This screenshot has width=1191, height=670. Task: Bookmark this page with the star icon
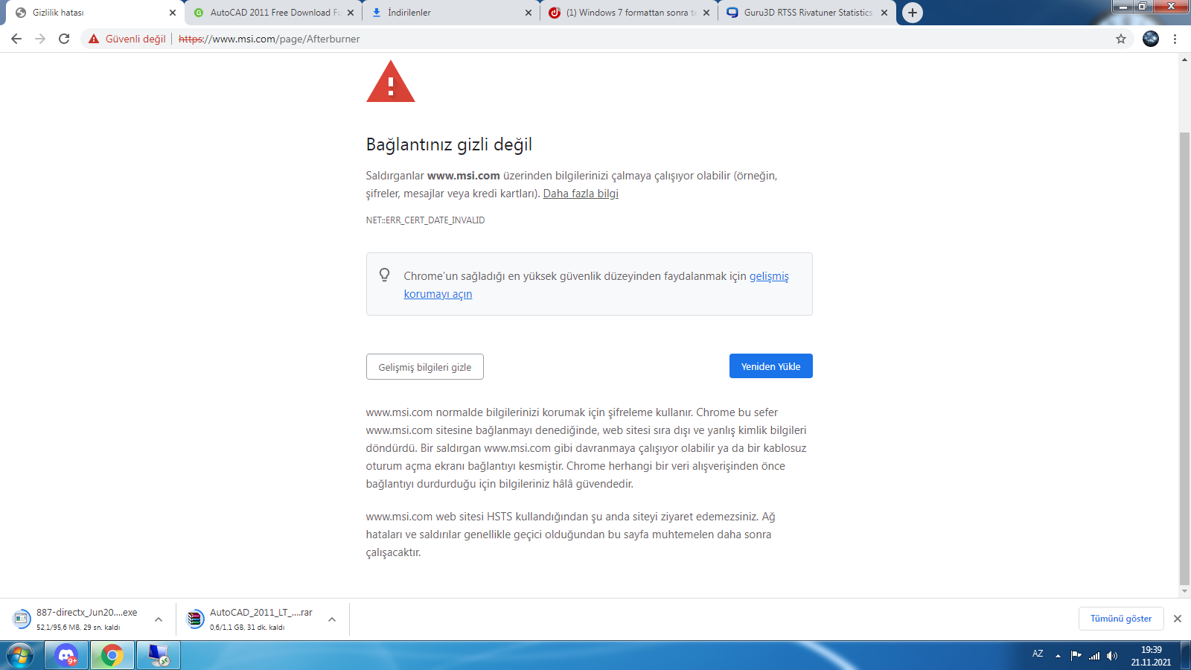click(x=1121, y=39)
